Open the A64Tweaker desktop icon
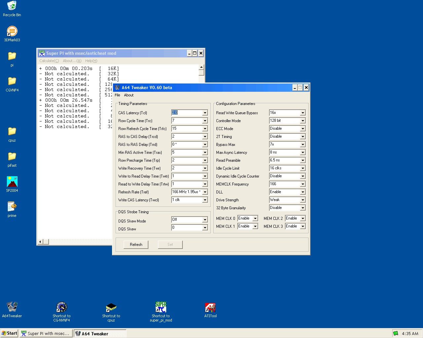Image resolution: width=423 pixels, height=338 pixels. pyautogui.click(x=12, y=307)
